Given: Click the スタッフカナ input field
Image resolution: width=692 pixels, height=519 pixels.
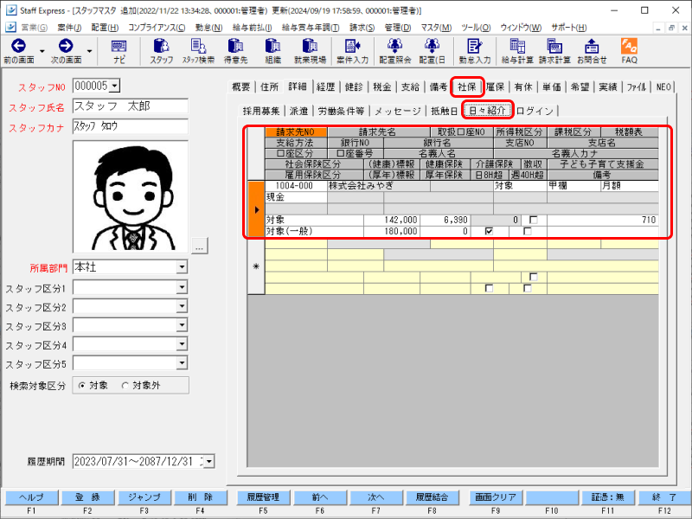Looking at the screenshot, I should click(x=131, y=126).
